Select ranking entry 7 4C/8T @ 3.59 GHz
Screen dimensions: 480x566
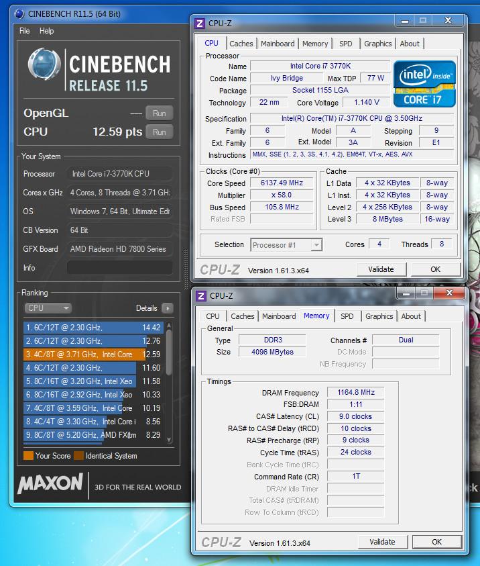coord(93,408)
